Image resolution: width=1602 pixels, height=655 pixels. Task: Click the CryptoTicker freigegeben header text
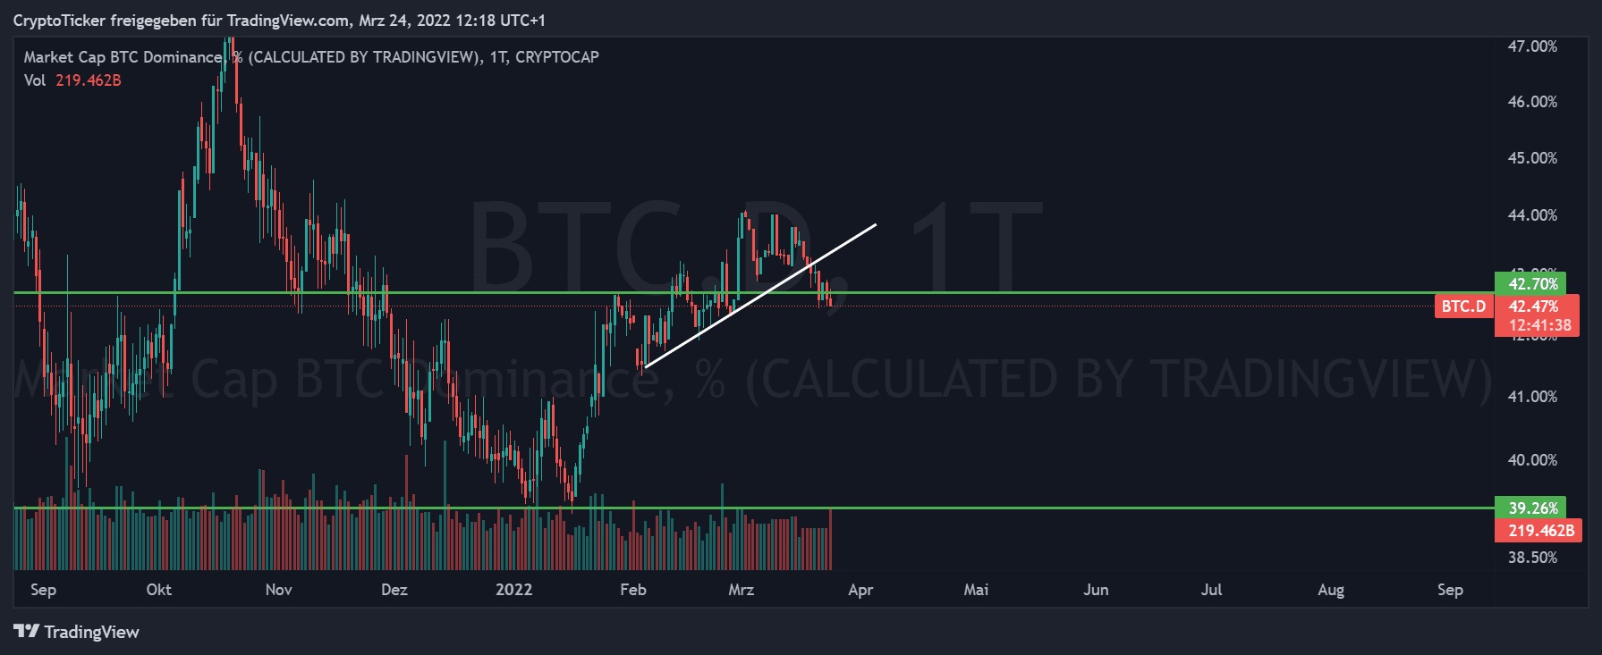point(279,20)
